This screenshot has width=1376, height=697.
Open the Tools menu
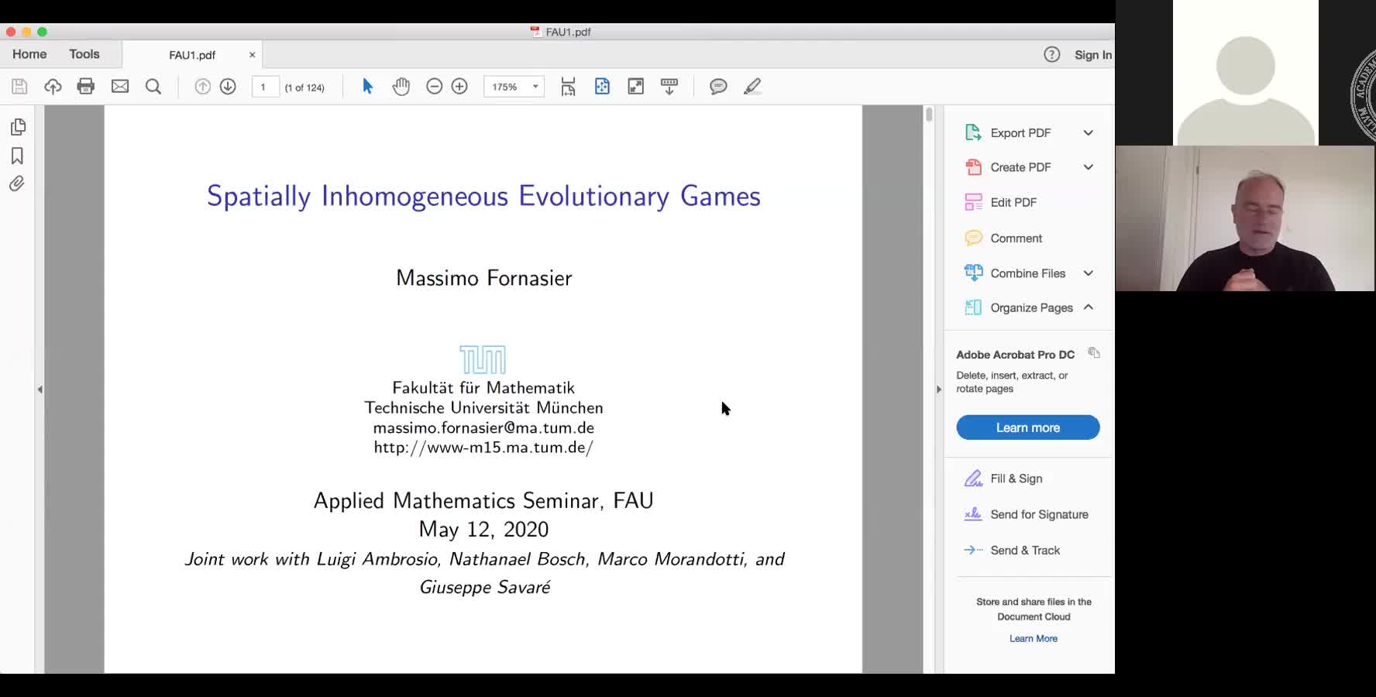84,54
